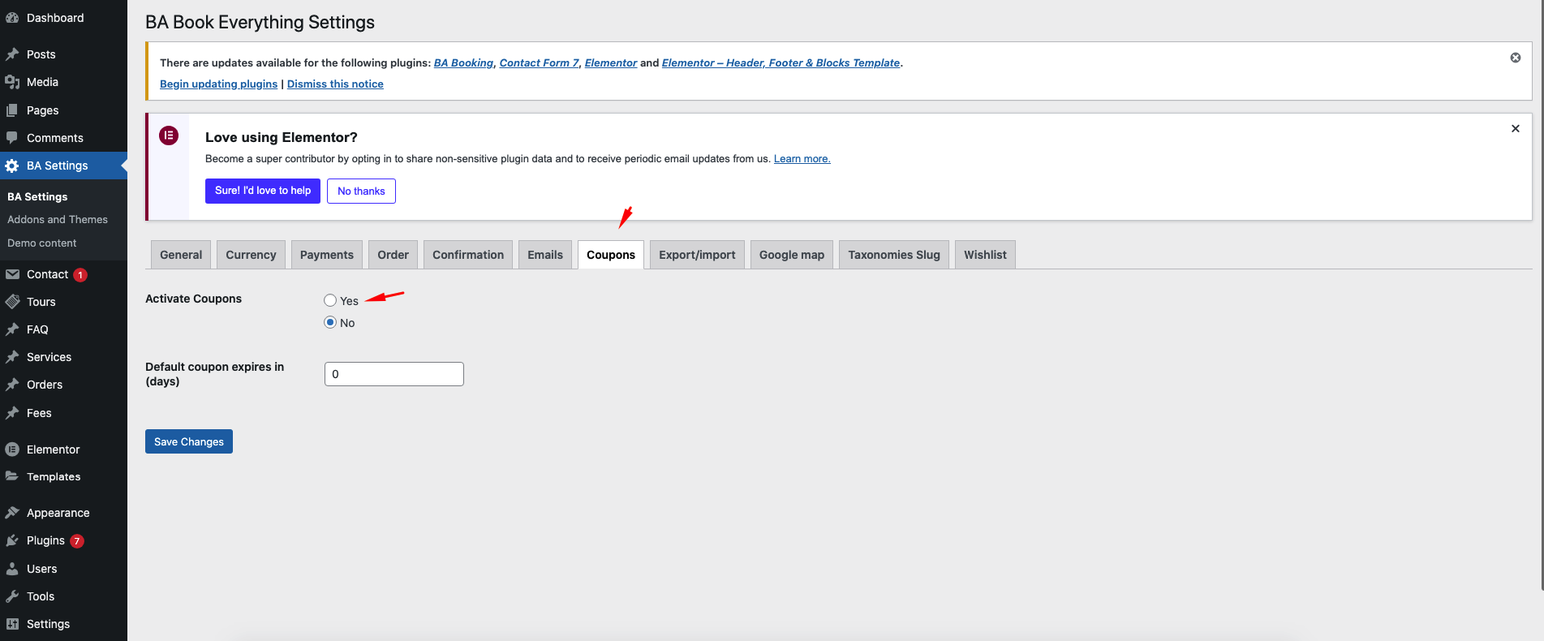Image resolution: width=1544 pixels, height=641 pixels.
Task: Switch to the Google map tab
Action: coord(792,255)
